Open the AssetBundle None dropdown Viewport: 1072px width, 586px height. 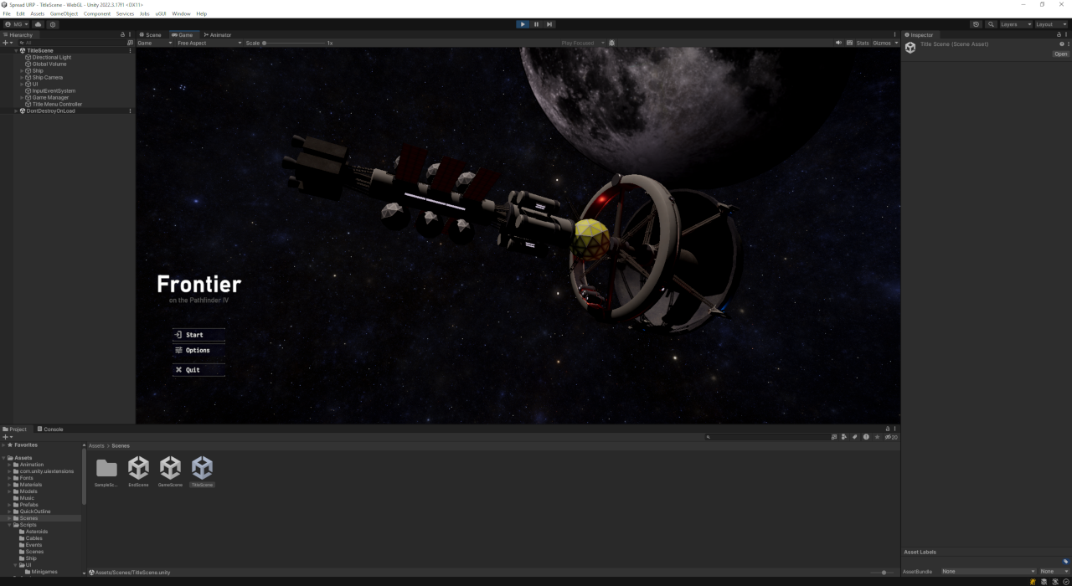point(987,571)
